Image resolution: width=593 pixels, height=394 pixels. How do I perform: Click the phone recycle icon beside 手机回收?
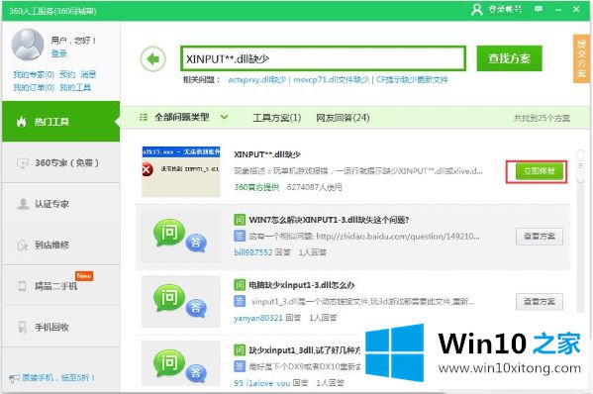pyautogui.click(x=23, y=327)
